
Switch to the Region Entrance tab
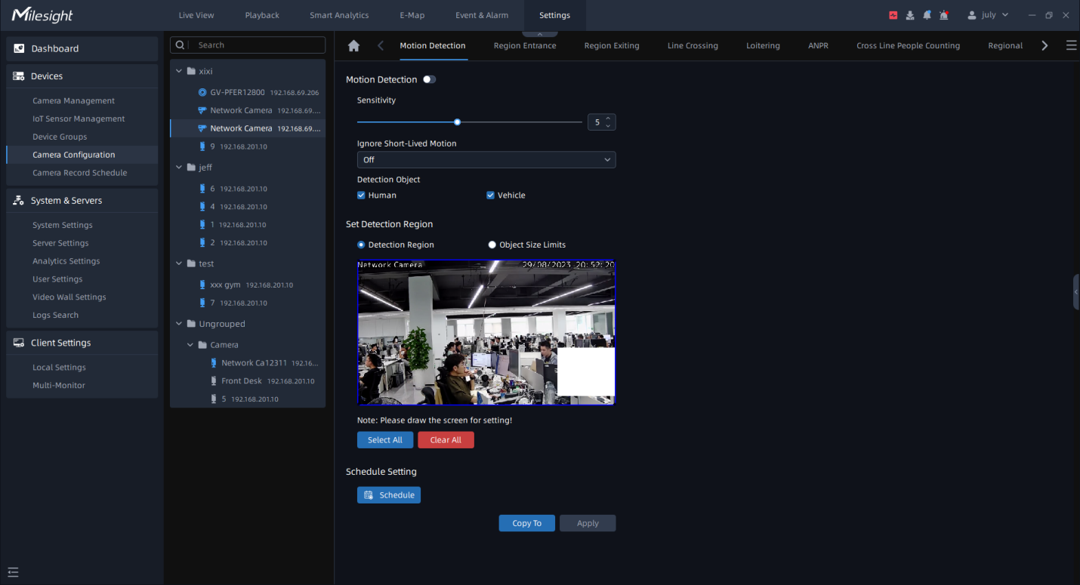pos(524,45)
